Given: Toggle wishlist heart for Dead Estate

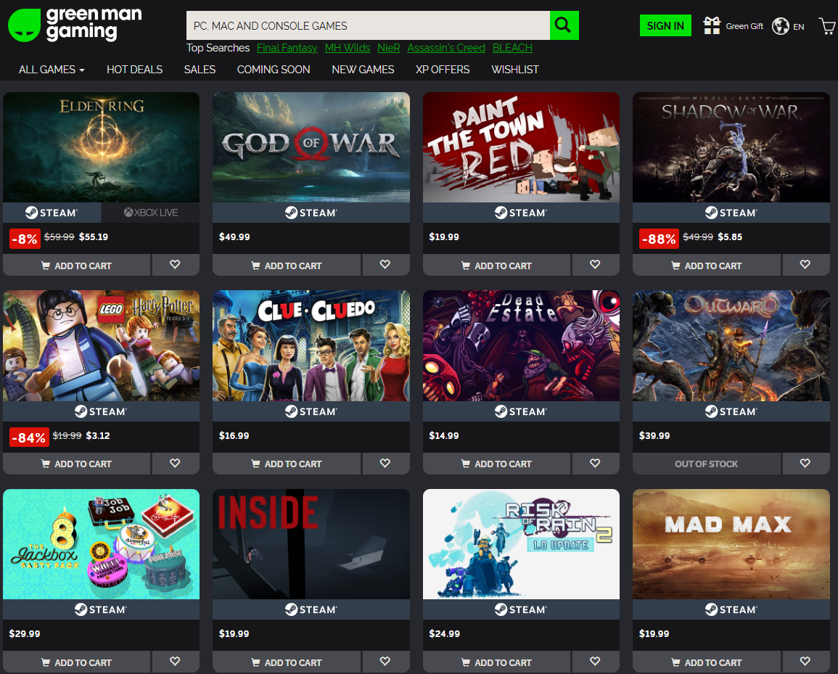Looking at the screenshot, I should (595, 463).
